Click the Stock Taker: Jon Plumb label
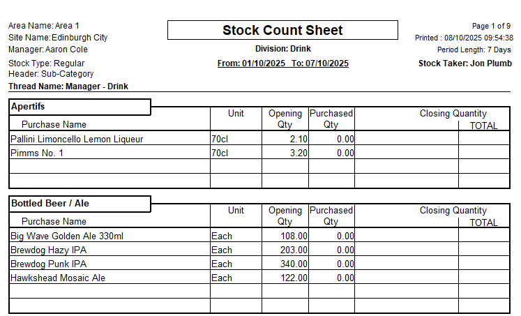Screen dimensions: 521x316 pos(465,63)
